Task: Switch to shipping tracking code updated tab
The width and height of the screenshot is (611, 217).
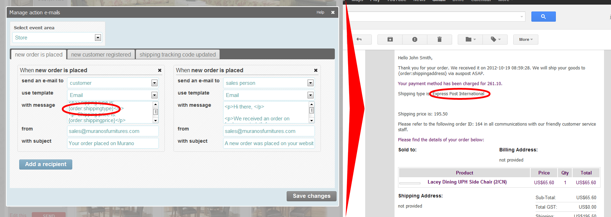Action: 177,54
